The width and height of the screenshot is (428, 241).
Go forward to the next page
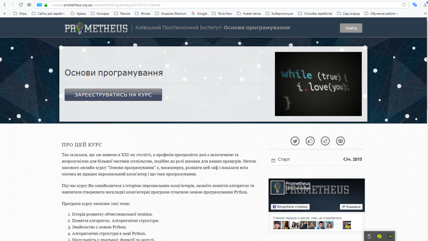tap(13, 5)
